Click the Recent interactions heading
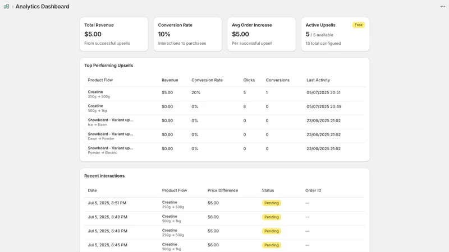 (x=104, y=176)
